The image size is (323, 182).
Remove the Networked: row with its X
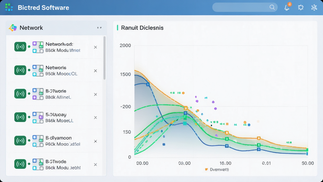point(95,47)
